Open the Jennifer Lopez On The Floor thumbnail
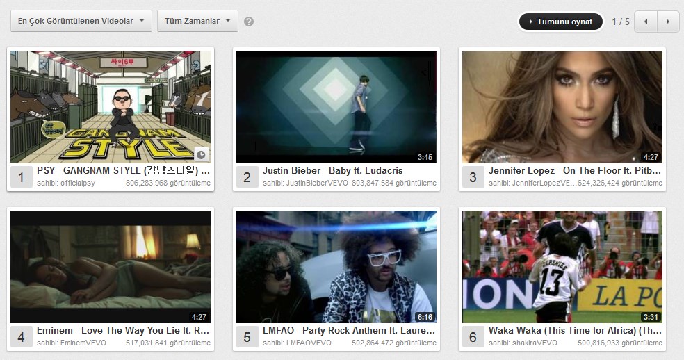 [x=562, y=107]
